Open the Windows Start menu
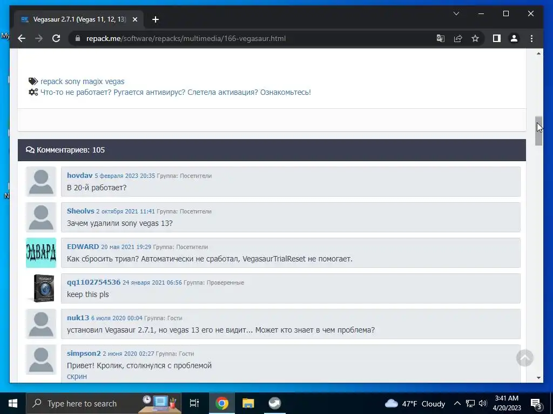This screenshot has height=414, width=553. point(13,403)
